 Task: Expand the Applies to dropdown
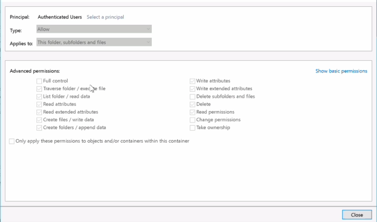94,42
